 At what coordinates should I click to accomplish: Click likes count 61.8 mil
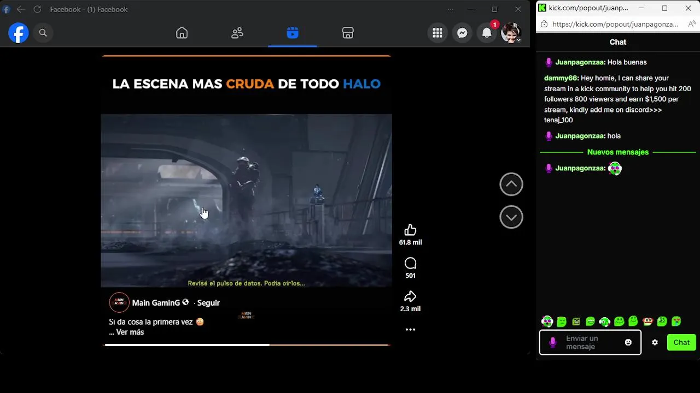410,242
